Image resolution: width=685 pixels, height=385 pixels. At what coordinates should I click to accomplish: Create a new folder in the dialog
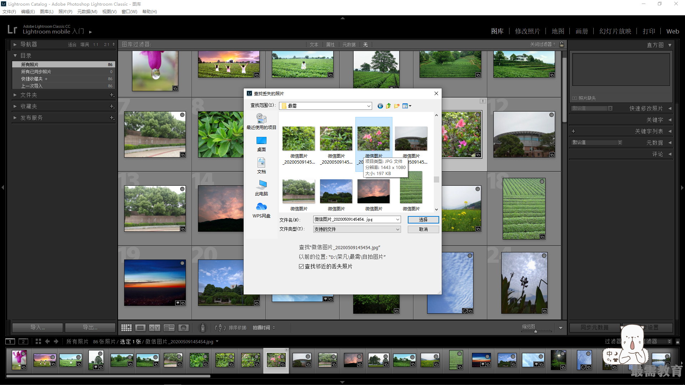397,106
